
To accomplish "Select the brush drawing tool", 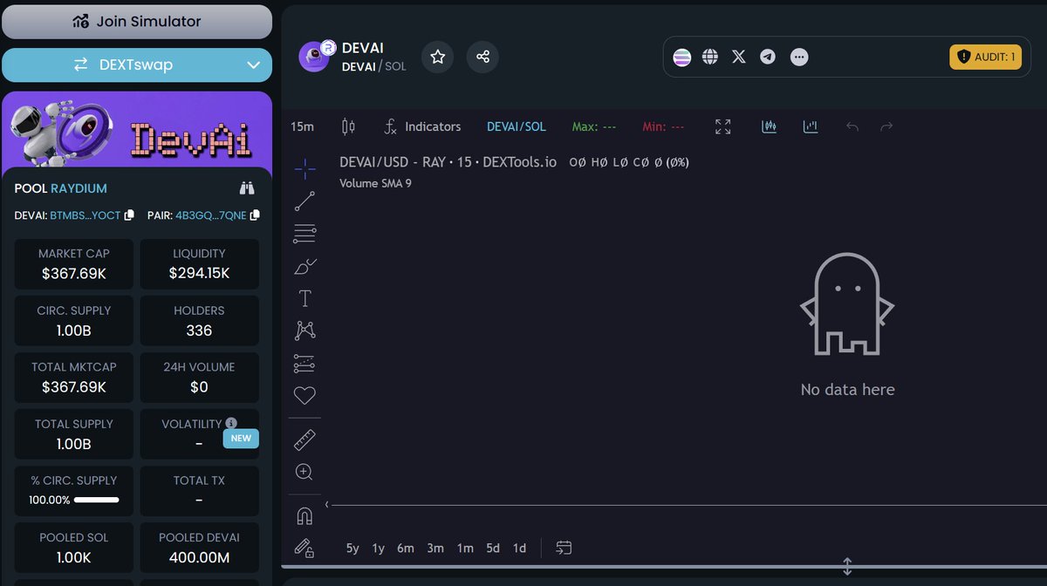I will (305, 266).
